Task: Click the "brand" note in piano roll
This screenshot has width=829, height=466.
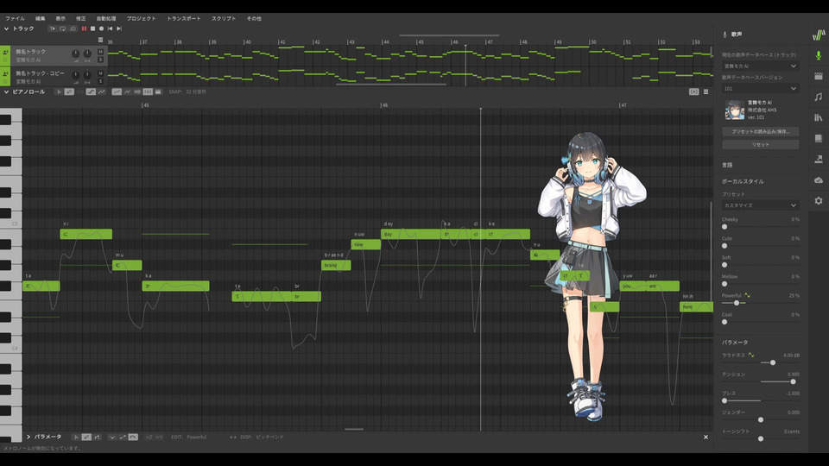Action: tap(336, 265)
